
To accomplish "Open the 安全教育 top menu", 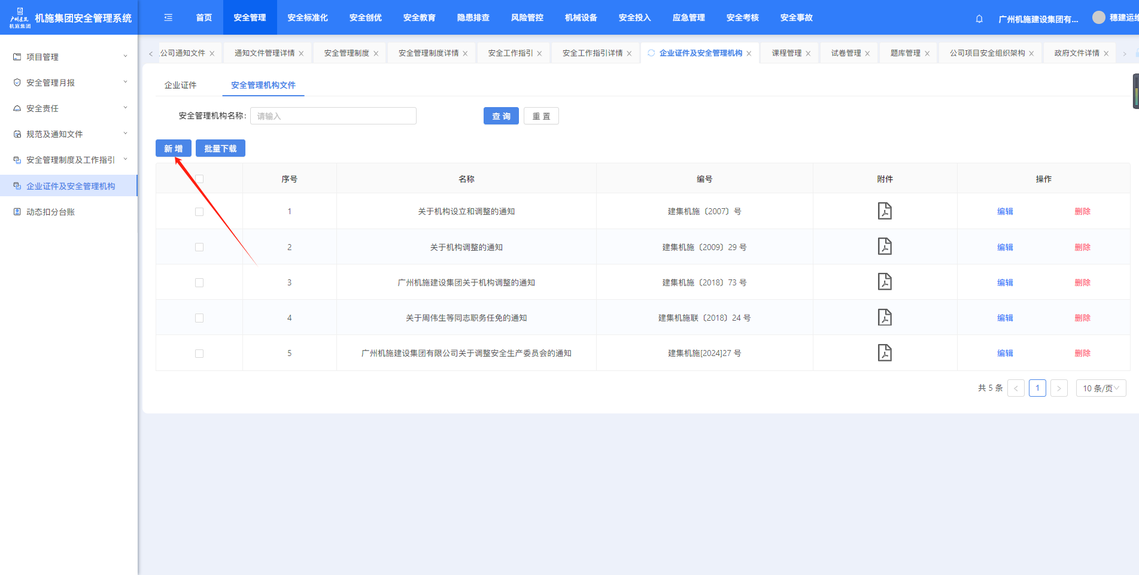I will tap(419, 18).
